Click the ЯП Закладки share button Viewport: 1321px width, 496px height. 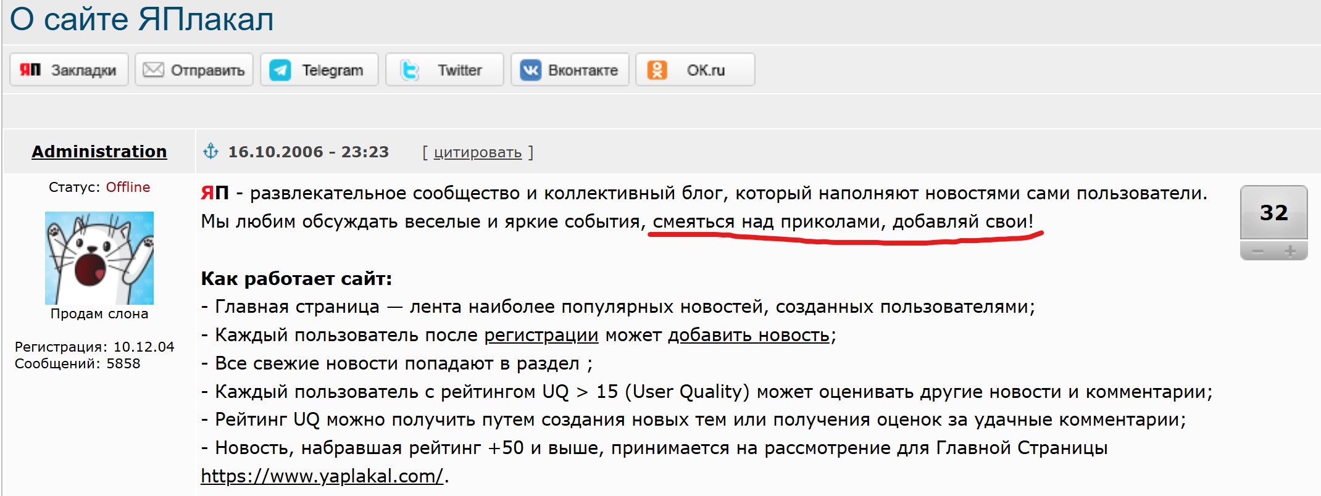click(x=69, y=70)
